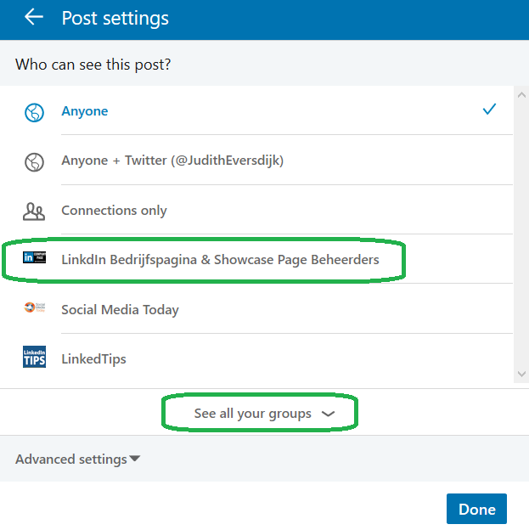Viewport: 529px width, 530px height.
Task: Select Anyone as post visibility
Action: pos(256,111)
